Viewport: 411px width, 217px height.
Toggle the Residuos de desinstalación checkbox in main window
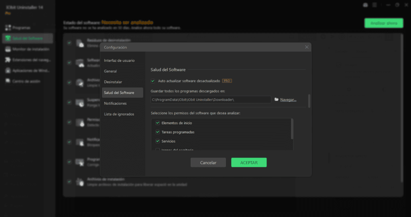click(x=69, y=43)
